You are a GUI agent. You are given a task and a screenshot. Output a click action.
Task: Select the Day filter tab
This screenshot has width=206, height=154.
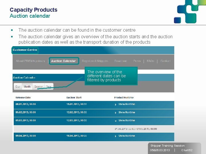point(18,86)
